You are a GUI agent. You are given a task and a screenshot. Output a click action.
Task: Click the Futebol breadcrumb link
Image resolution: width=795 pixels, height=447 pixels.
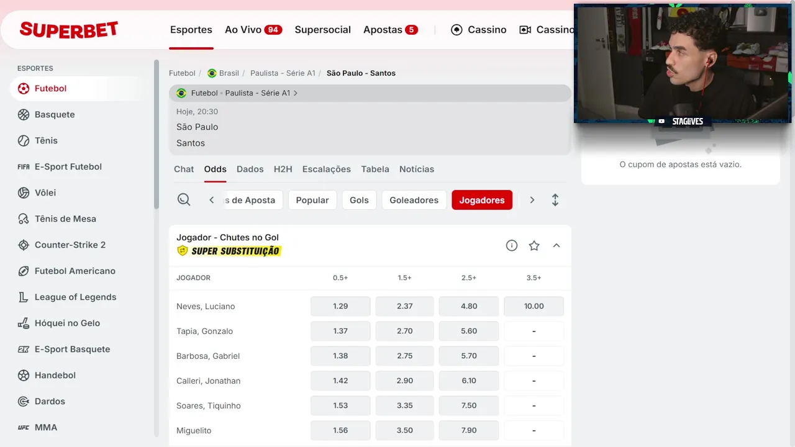[182, 73]
